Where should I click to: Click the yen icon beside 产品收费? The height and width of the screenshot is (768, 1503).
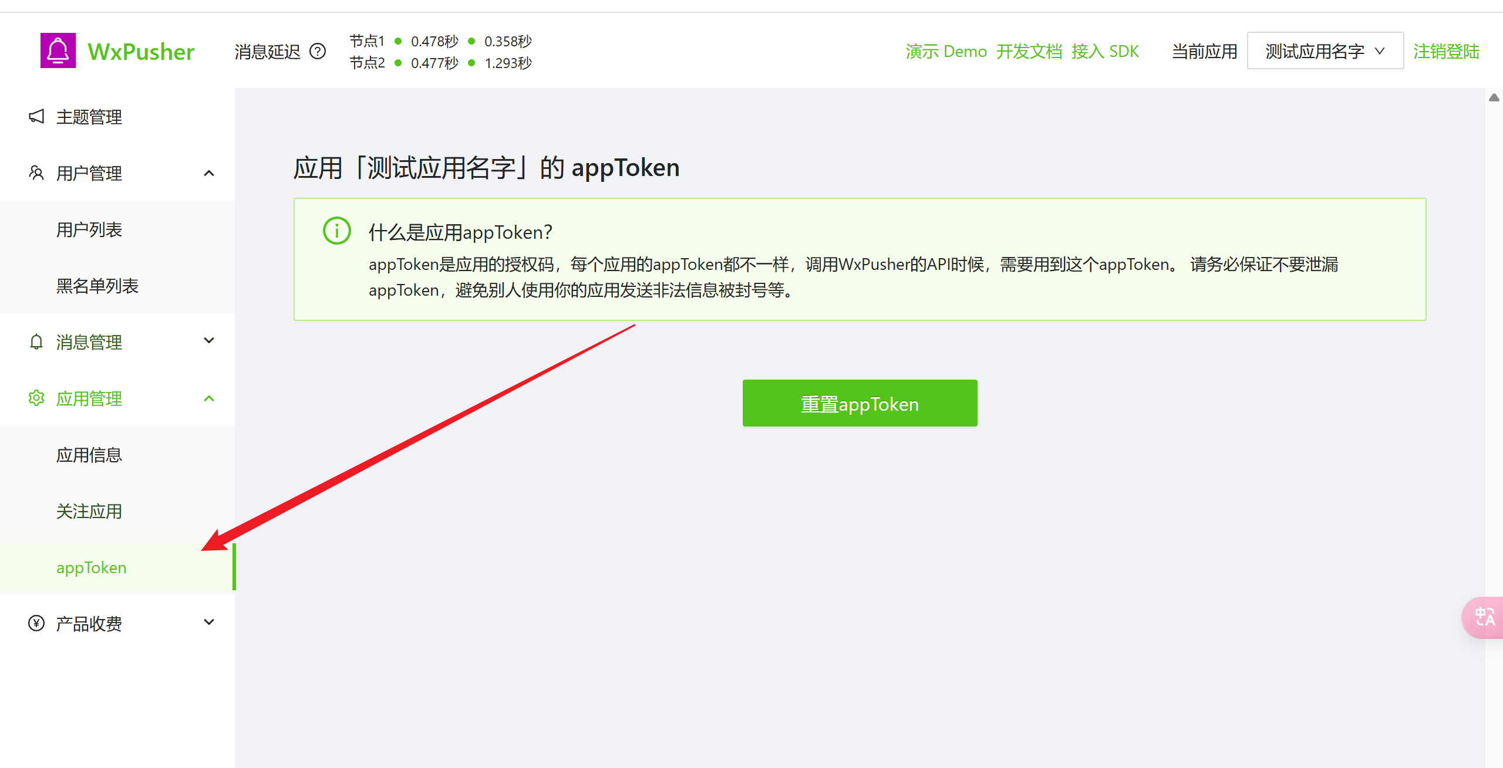click(x=36, y=623)
